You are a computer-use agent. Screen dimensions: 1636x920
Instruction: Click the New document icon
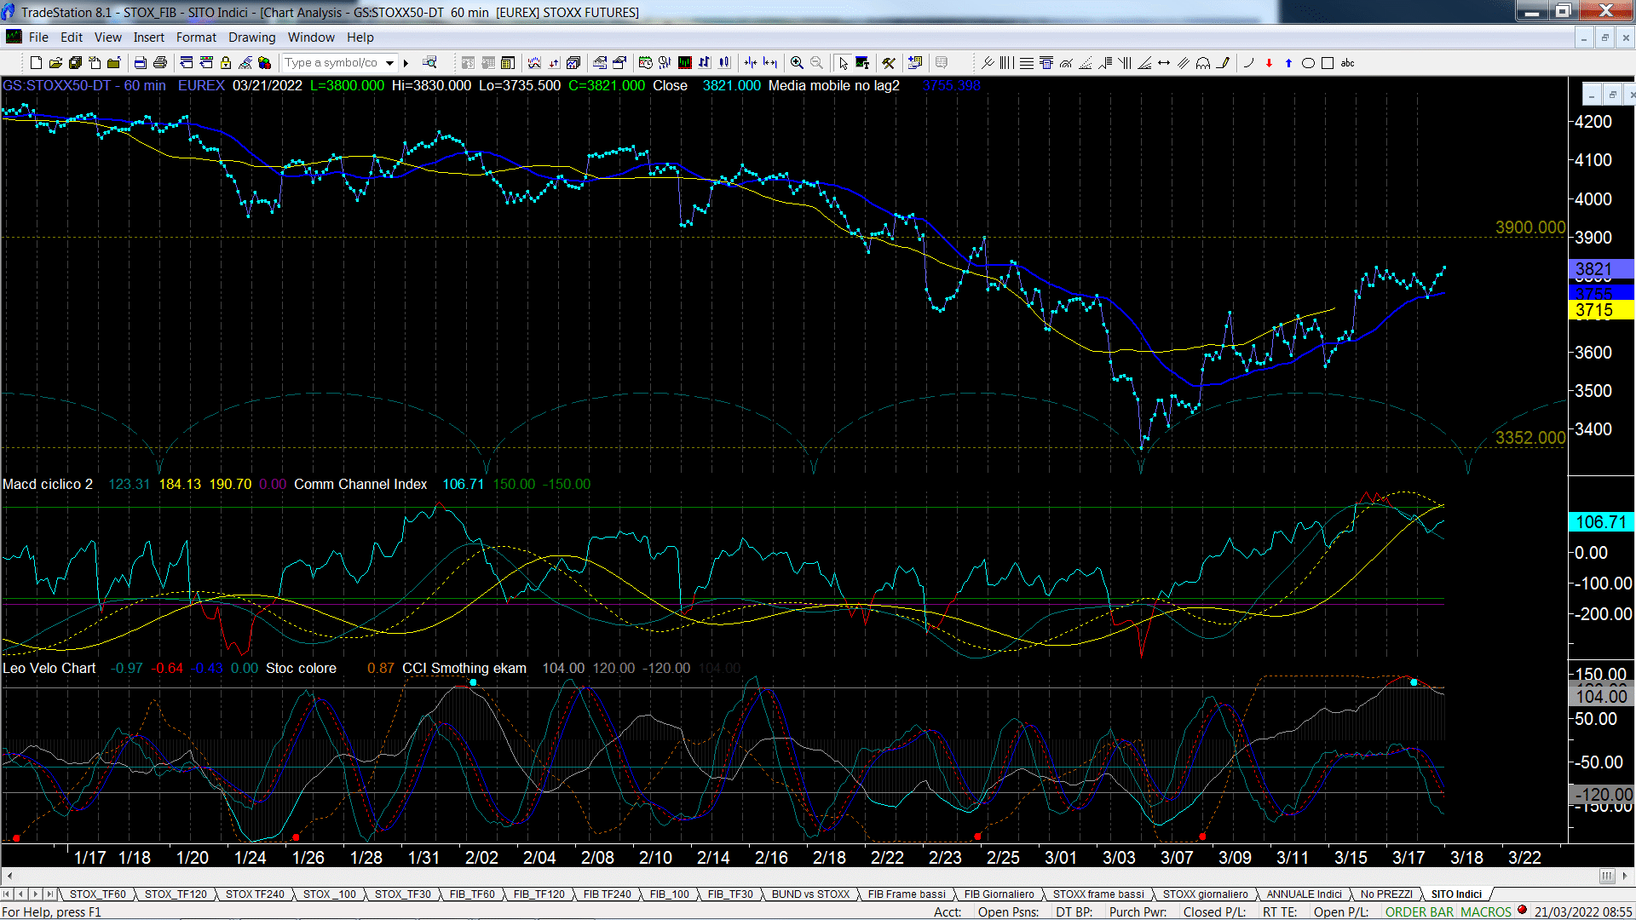point(36,62)
